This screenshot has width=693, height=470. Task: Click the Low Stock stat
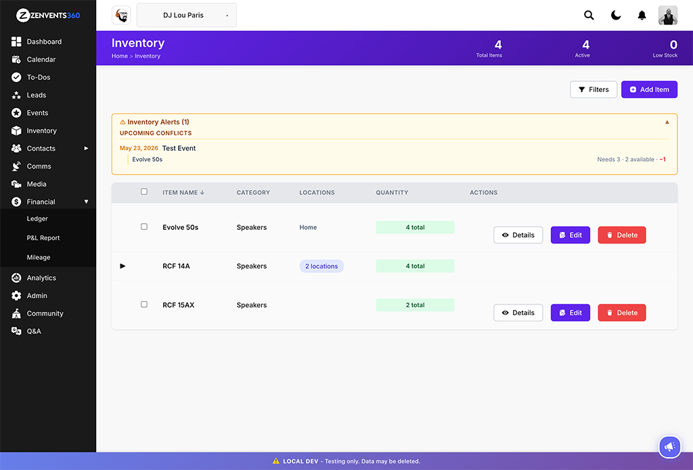pyautogui.click(x=665, y=49)
